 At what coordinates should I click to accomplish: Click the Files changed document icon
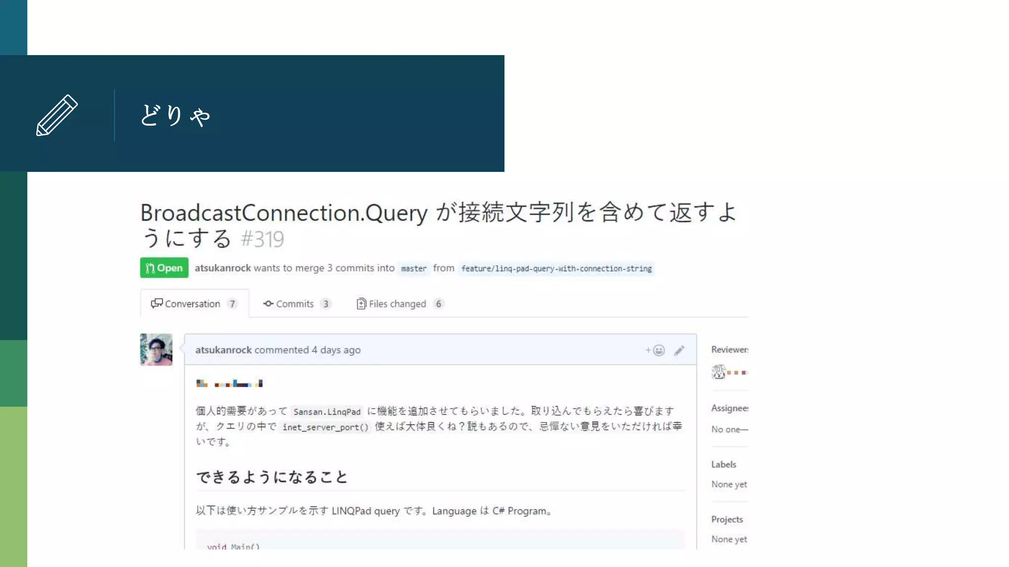pos(361,304)
